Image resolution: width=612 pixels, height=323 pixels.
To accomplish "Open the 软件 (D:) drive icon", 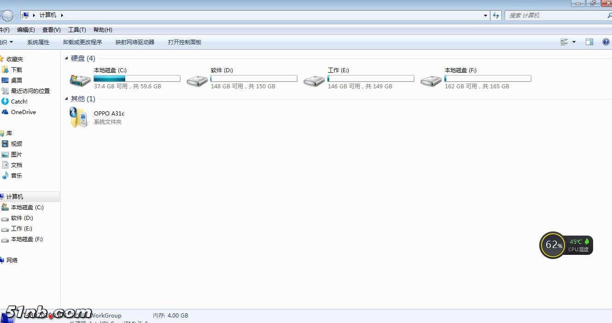I will (x=197, y=81).
